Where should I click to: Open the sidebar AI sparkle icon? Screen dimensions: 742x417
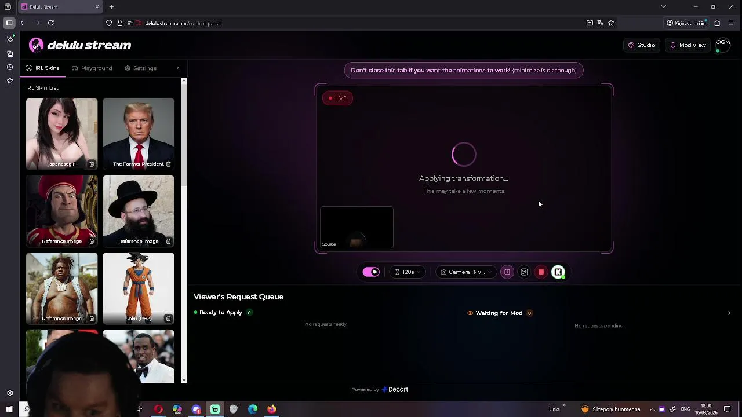click(x=10, y=39)
